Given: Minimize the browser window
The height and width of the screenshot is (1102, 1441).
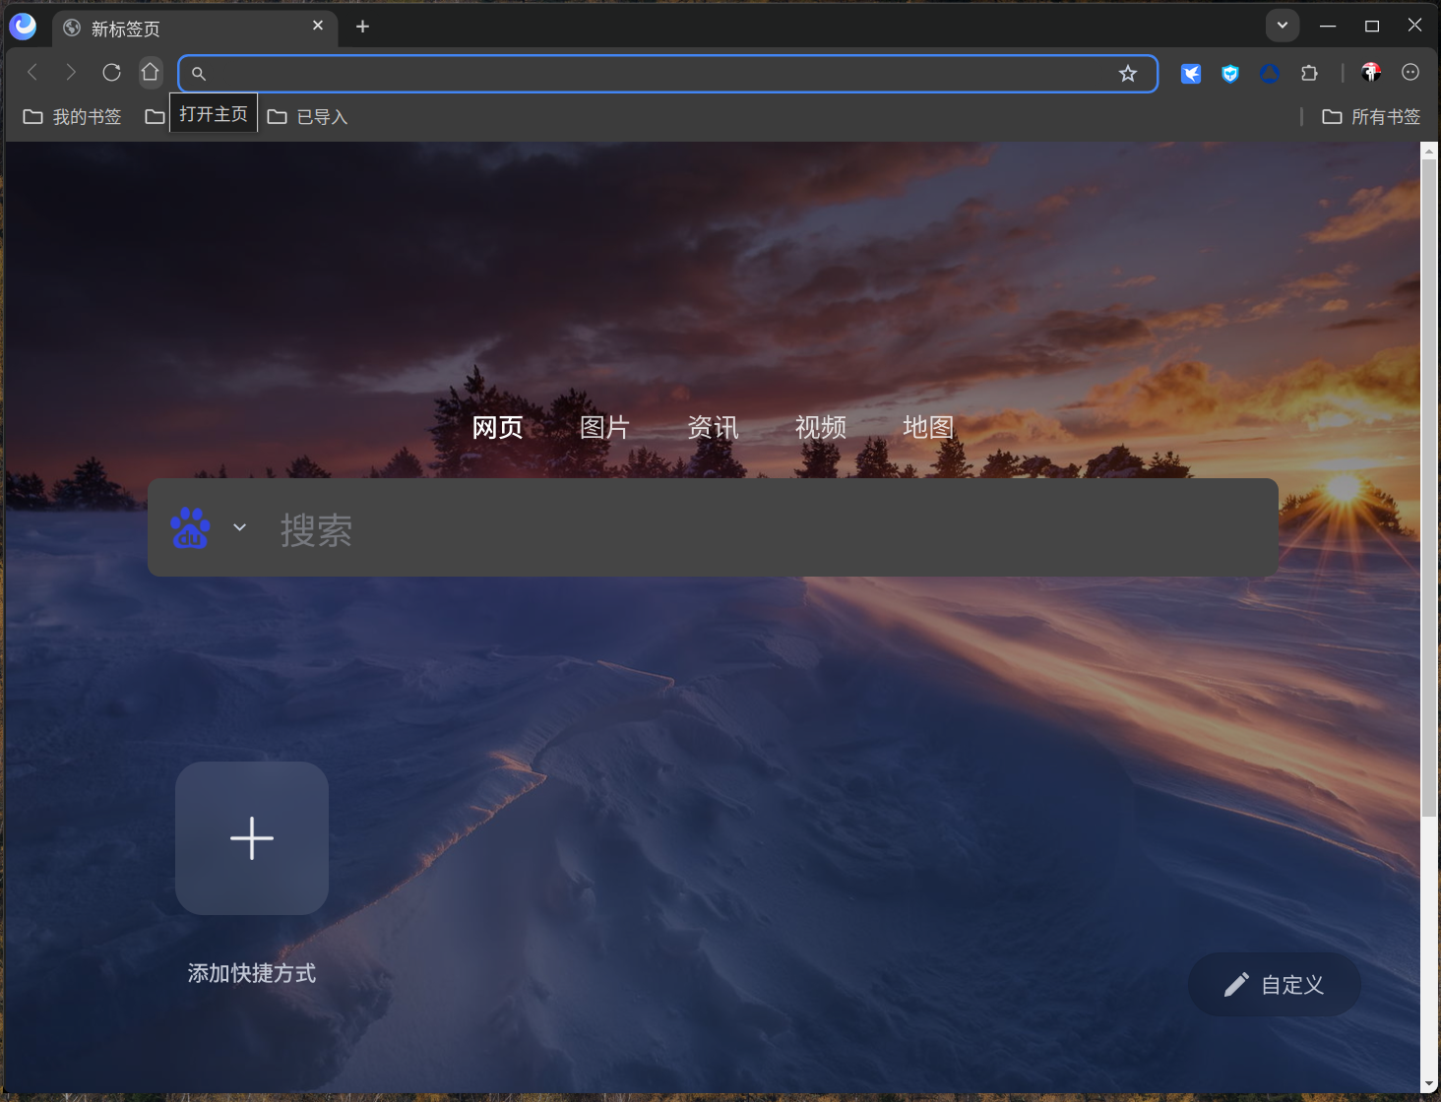Looking at the screenshot, I should coord(1328,26).
